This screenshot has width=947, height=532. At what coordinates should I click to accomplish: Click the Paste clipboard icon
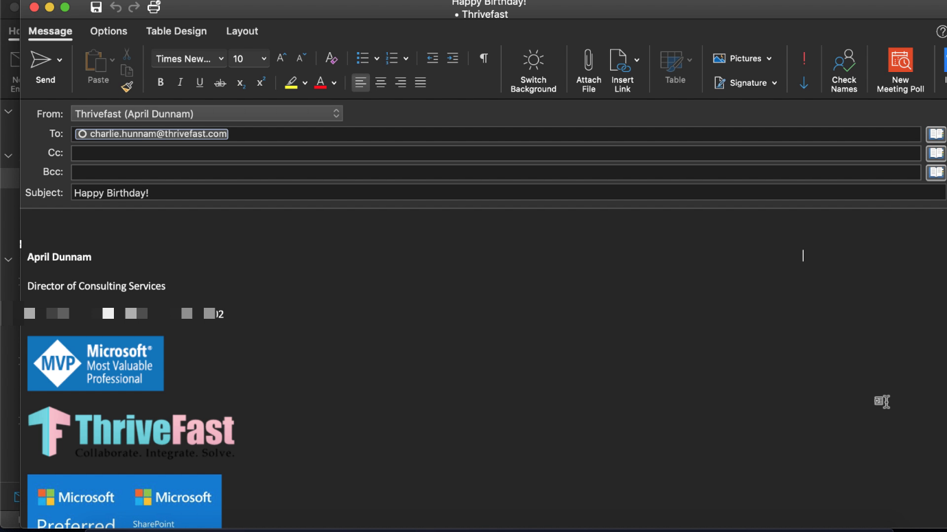coord(95,61)
